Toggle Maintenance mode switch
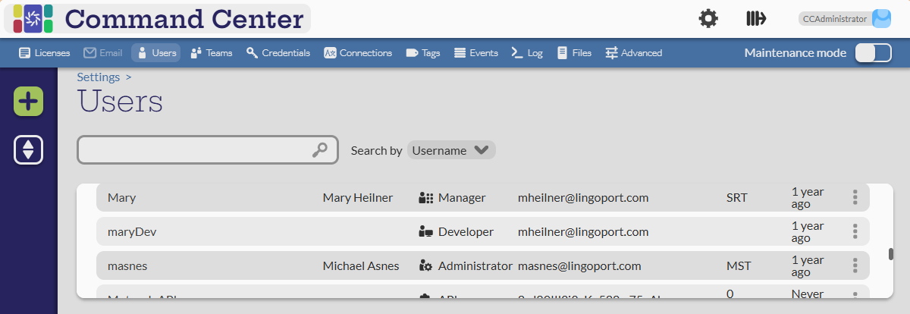This screenshot has width=910, height=314. tap(873, 53)
